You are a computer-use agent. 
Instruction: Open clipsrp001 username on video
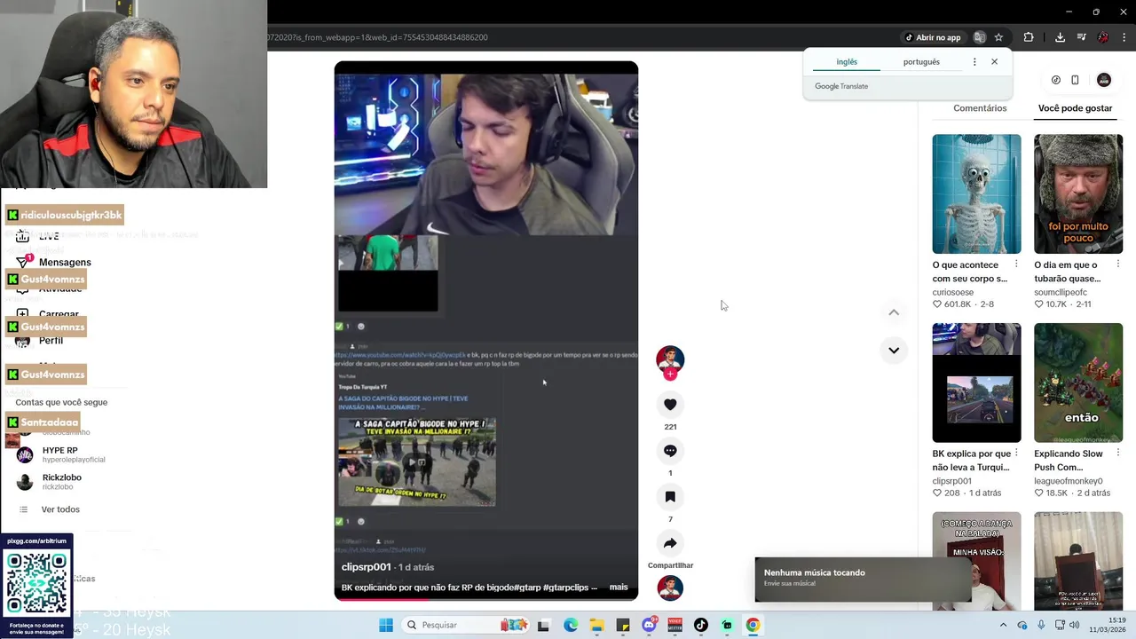[366, 567]
